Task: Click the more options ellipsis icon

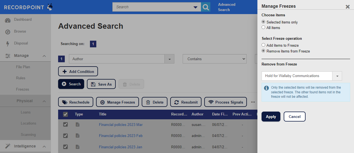Action: click(253, 102)
